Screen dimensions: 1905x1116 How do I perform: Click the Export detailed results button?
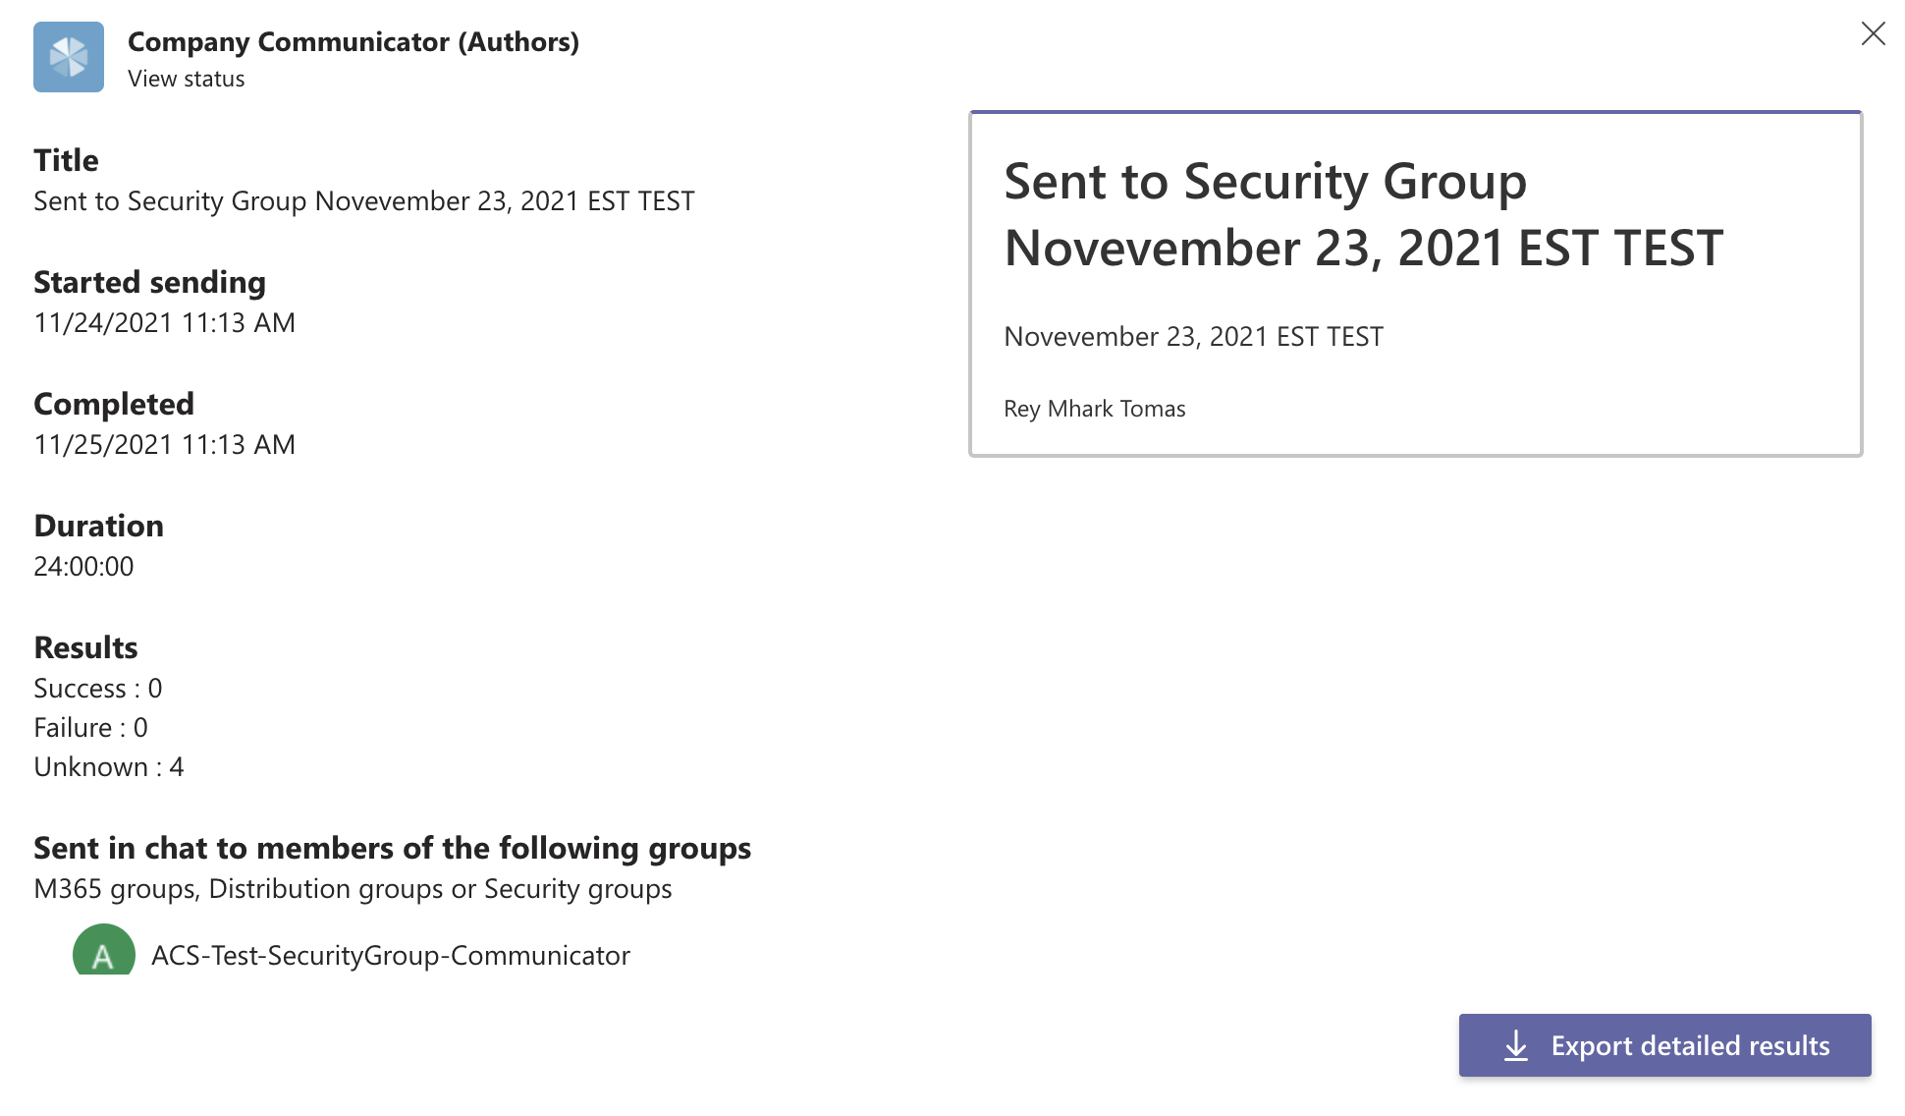tap(1690, 1045)
